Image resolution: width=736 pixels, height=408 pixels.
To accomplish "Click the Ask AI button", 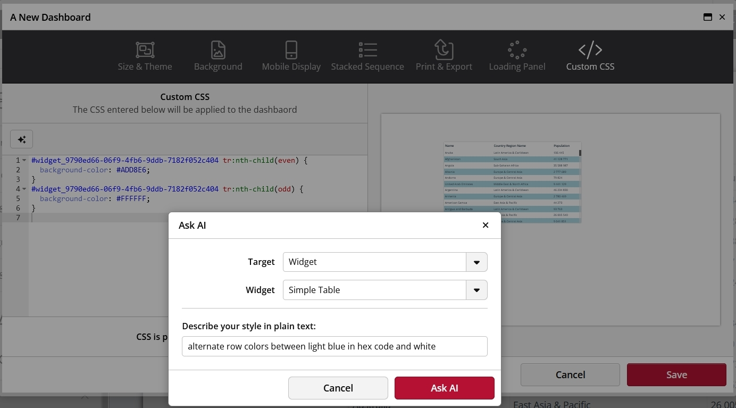I will (x=444, y=388).
